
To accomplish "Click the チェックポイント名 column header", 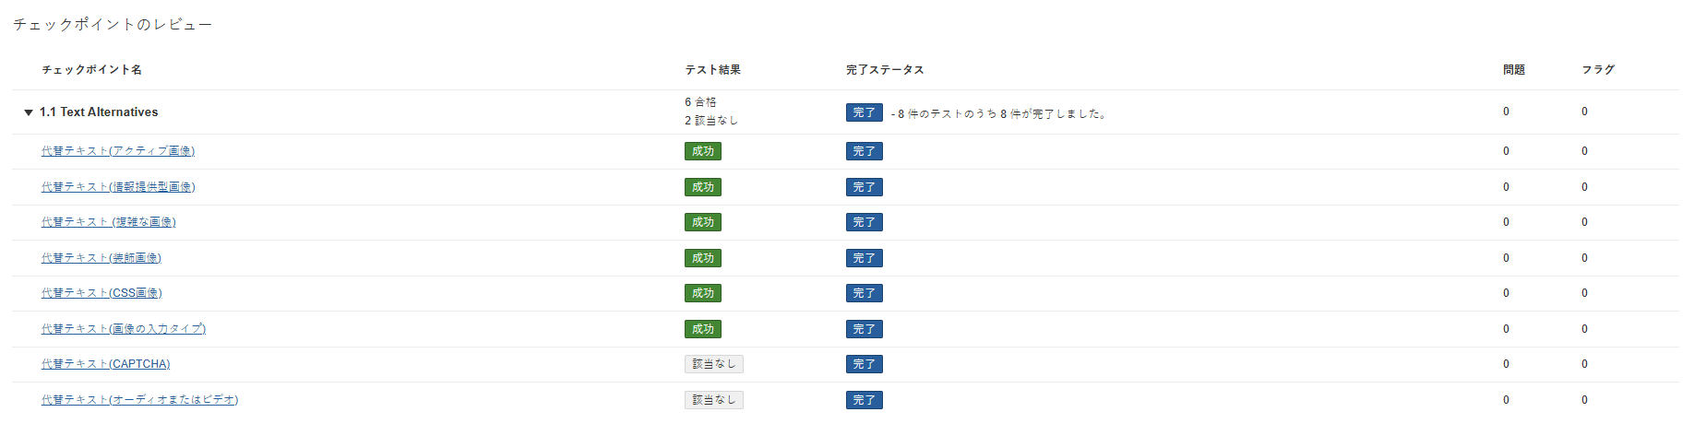I will pyautogui.click(x=91, y=70).
